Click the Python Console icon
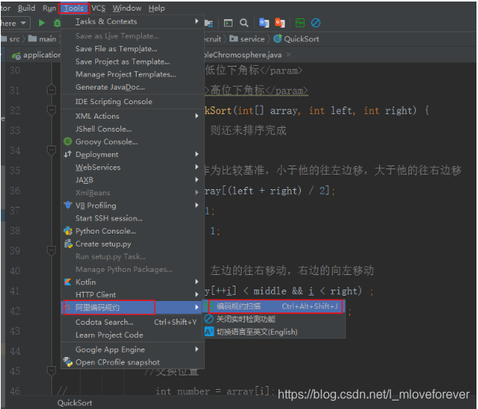Image resolution: width=478 pixels, height=409 pixels. 68,231
